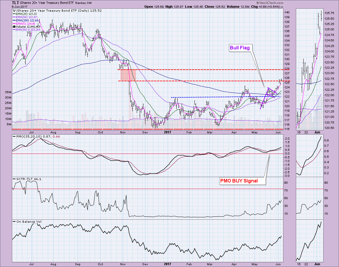Click the 2017 label under the price panel
Screen dimensions: 339x267
(x=167, y=132)
